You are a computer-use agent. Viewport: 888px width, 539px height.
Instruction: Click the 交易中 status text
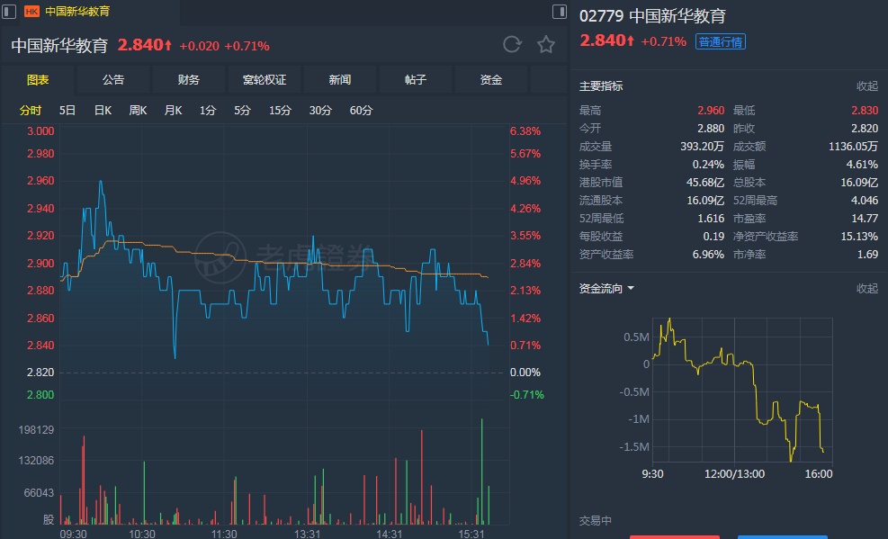tap(596, 521)
